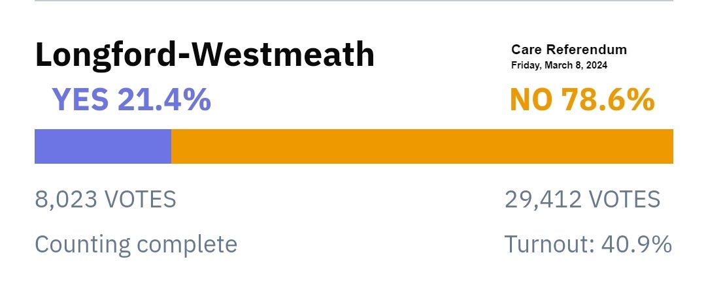
Task: Select the YES 21.4% result label
Action: click(x=131, y=99)
